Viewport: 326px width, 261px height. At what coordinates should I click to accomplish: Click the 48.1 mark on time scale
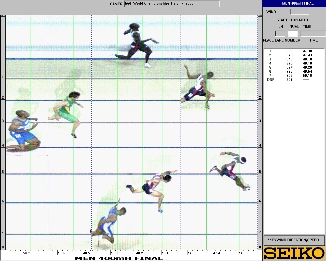tap(165, 253)
